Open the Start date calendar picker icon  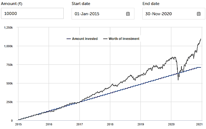pos(128,14)
